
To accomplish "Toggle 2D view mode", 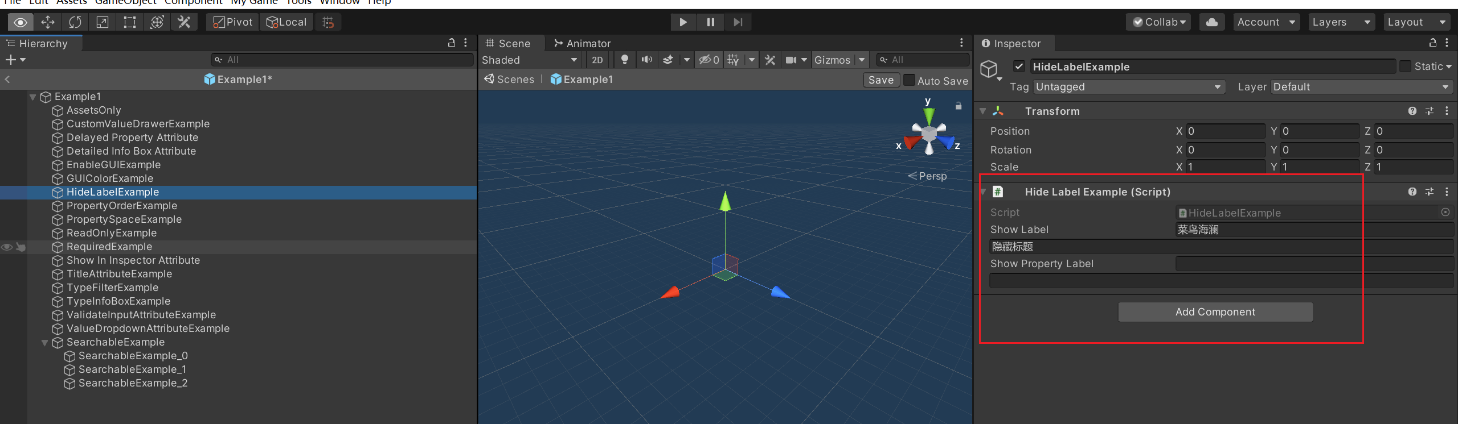I will click(x=597, y=60).
